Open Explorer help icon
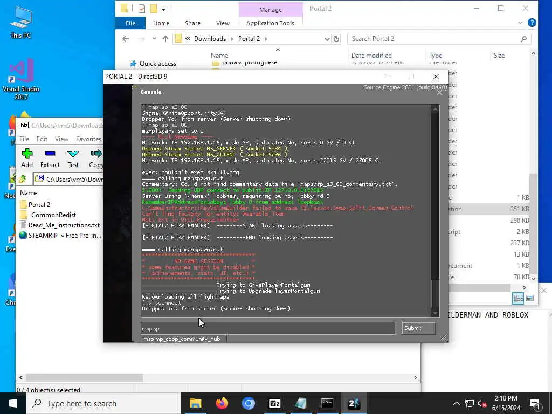The image size is (552, 414). 532,23
